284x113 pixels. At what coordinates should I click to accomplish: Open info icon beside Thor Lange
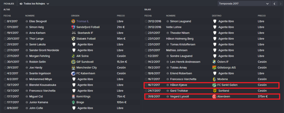coord(27,39)
